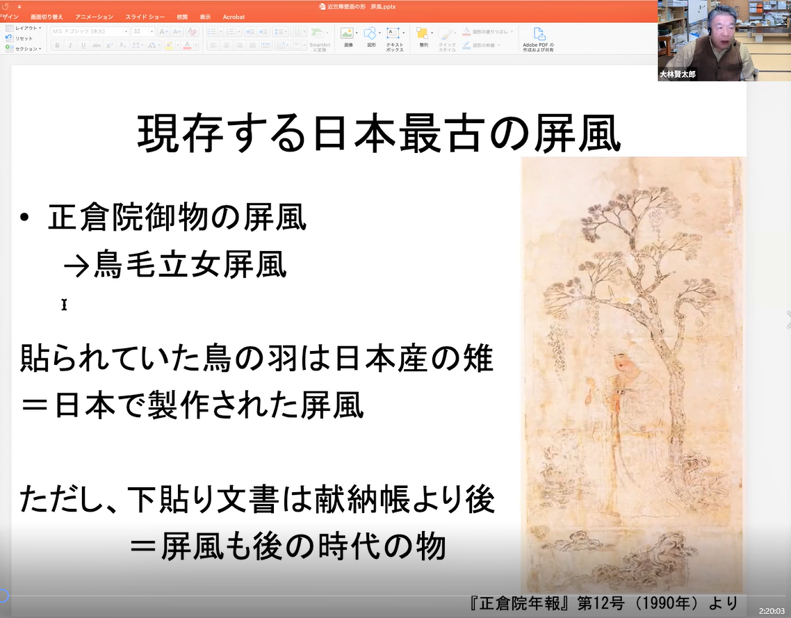This screenshot has width=791, height=618.
Task: Toggle subscript formatting
Action: click(x=122, y=45)
